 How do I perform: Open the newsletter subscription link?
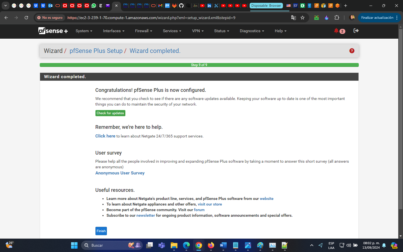click(x=146, y=215)
